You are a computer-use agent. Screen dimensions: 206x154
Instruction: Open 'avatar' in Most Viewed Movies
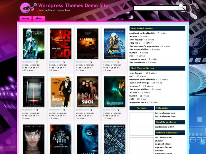tap(133, 93)
